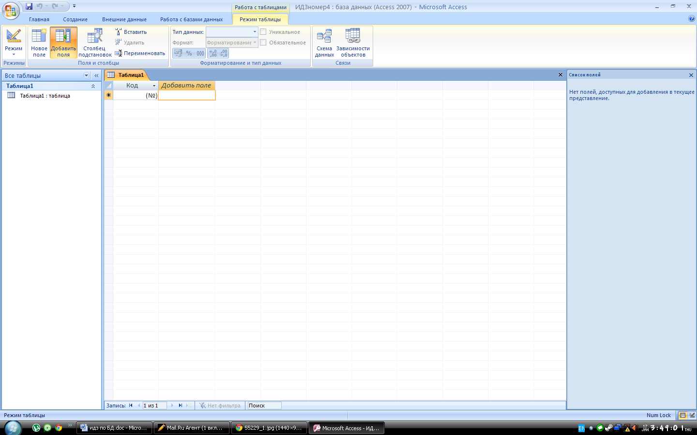Open the Тип данных combo box

pos(232,32)
